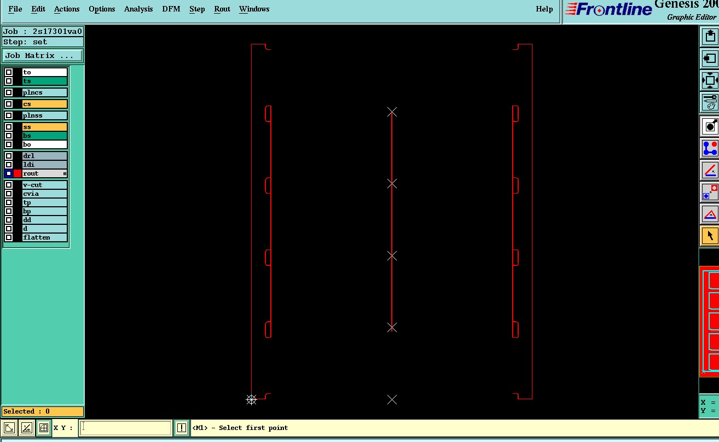This screenshot has height=442, width=719.
Task: Select the bo layer name
Action: [x=45, y=144]
